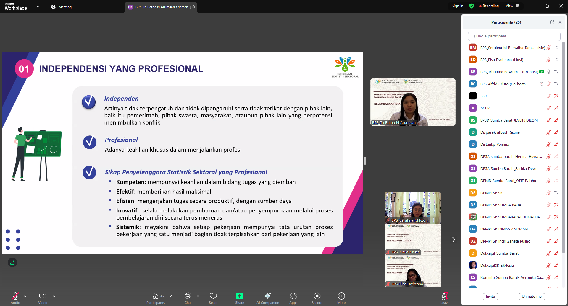Expand video options arrow next to Video
The image size is (568, 306).
coord(54,296)
